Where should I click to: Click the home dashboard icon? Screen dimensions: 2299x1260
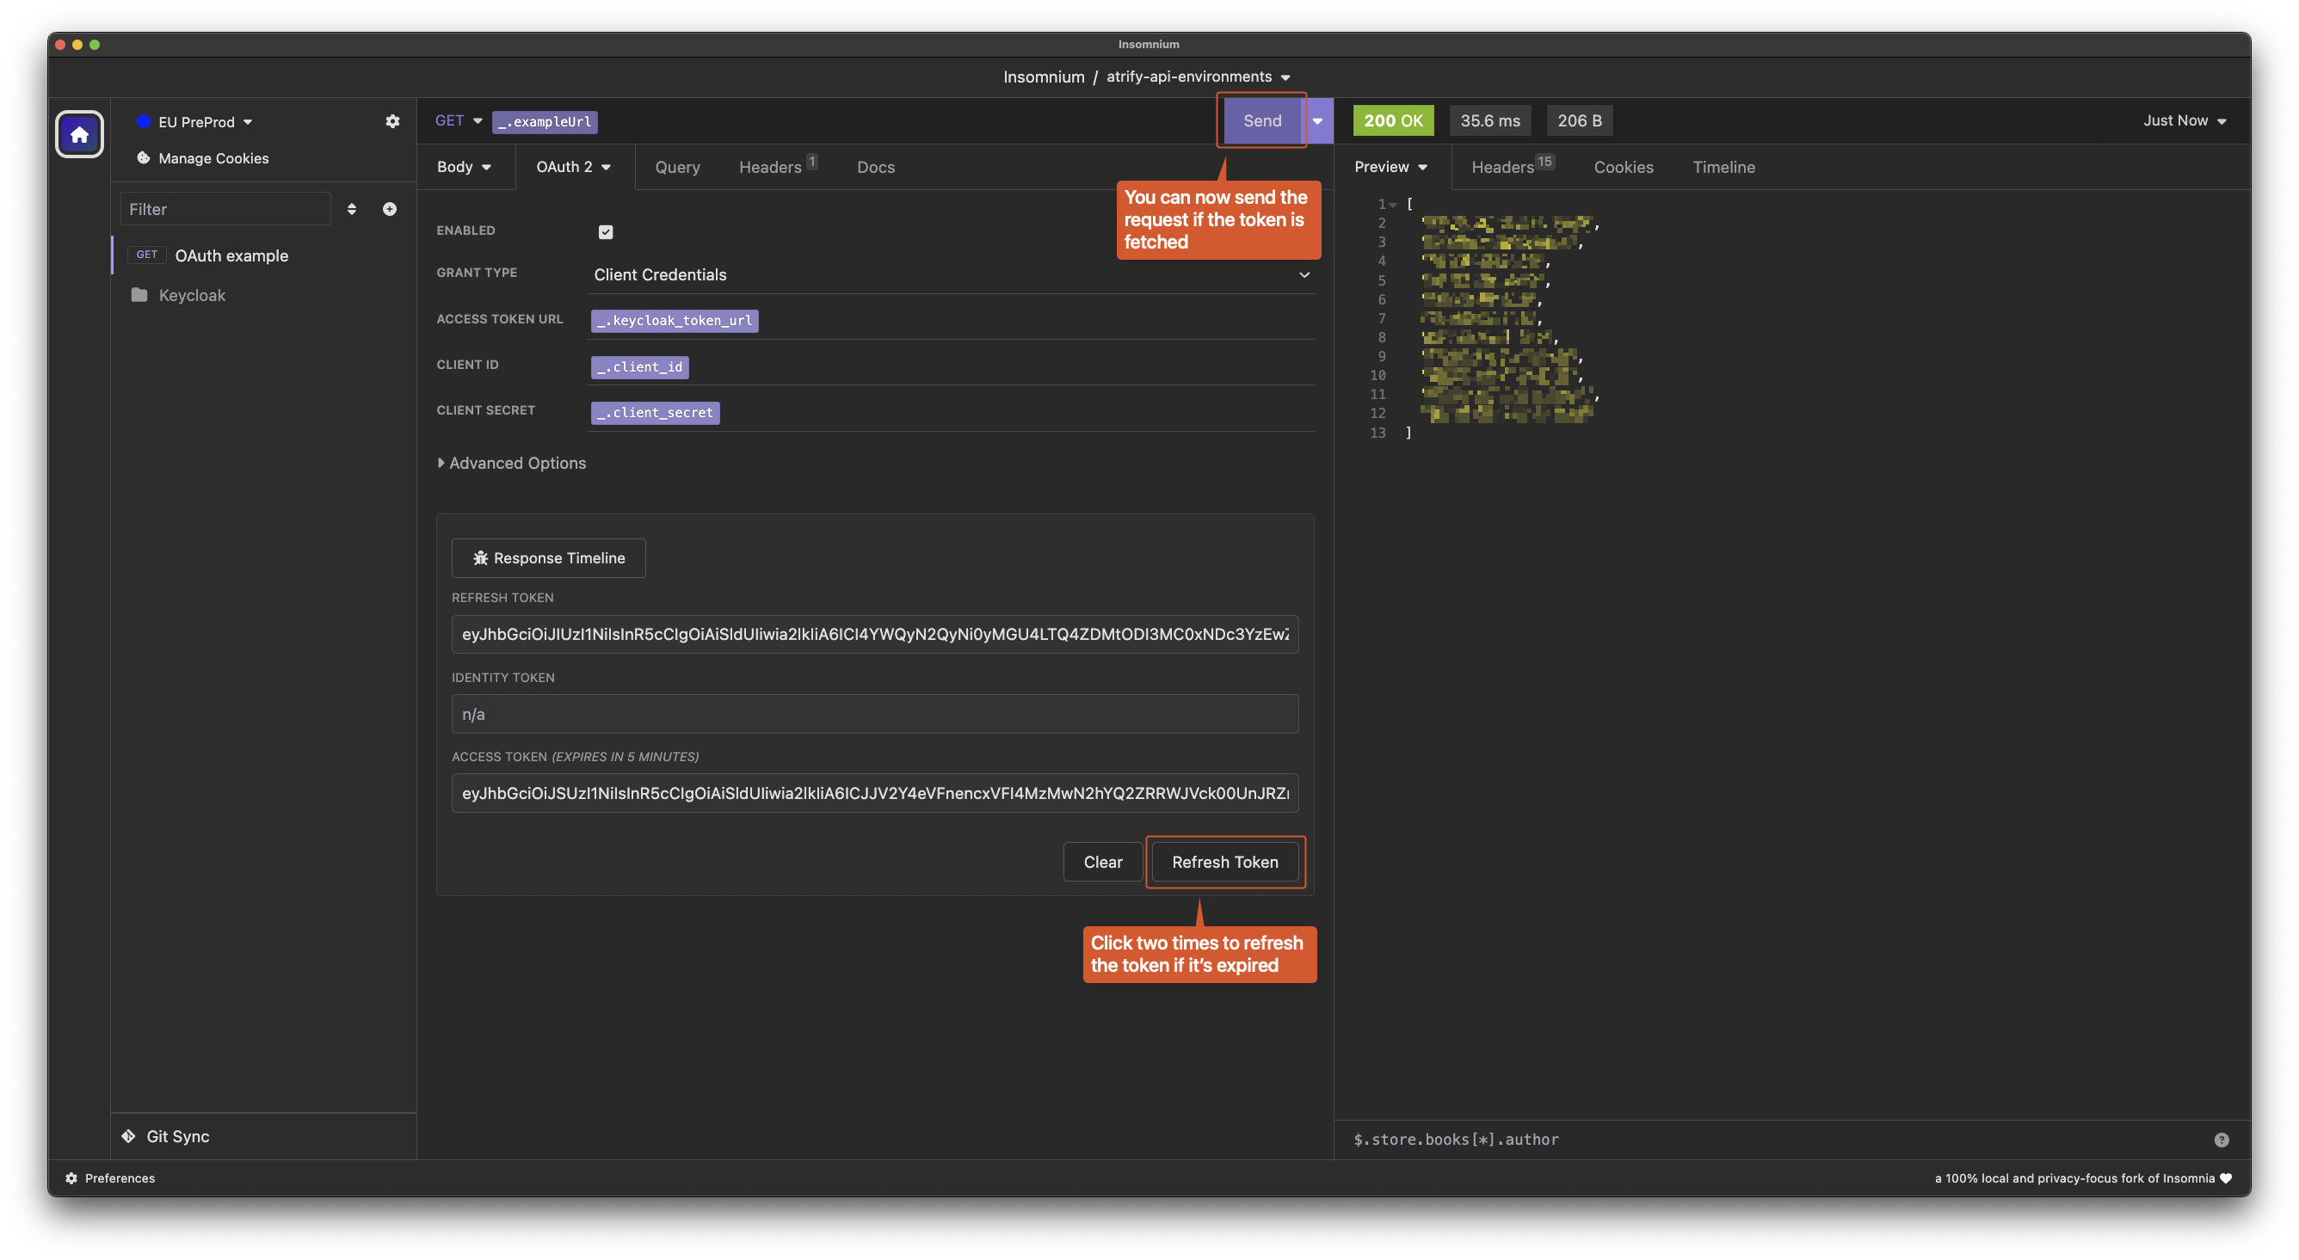click(x=79, y=134)
